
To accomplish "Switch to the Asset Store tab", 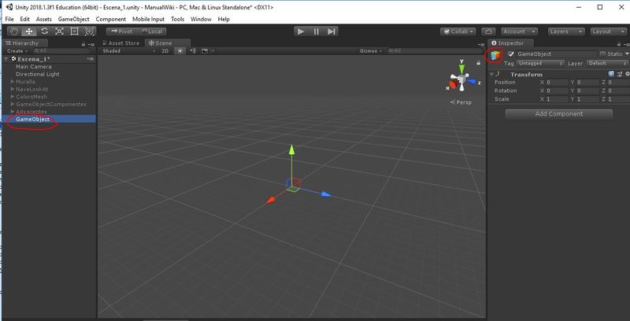I will coord(120,43).
